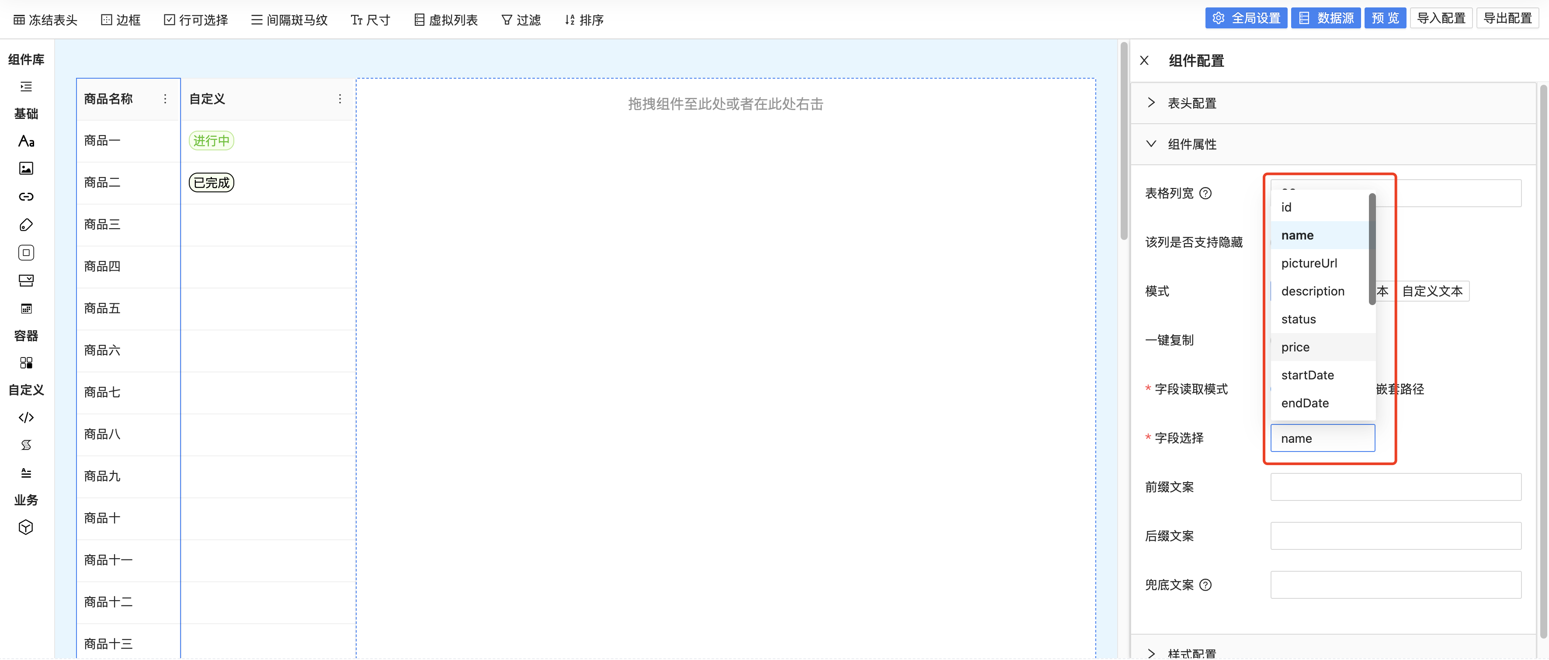Click the 全局设置 button
Screen dimensions: 1549x660
(x=1246, y=18)
